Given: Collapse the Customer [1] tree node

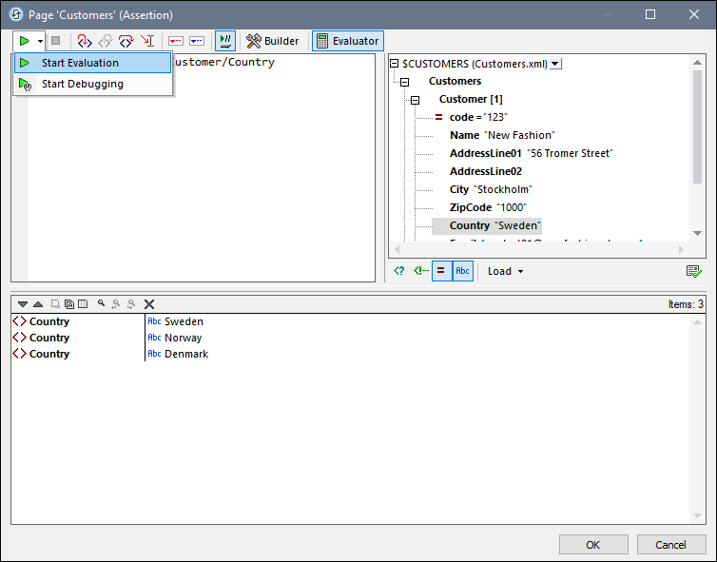Looking at the screenshot, I should click(415, 100).
